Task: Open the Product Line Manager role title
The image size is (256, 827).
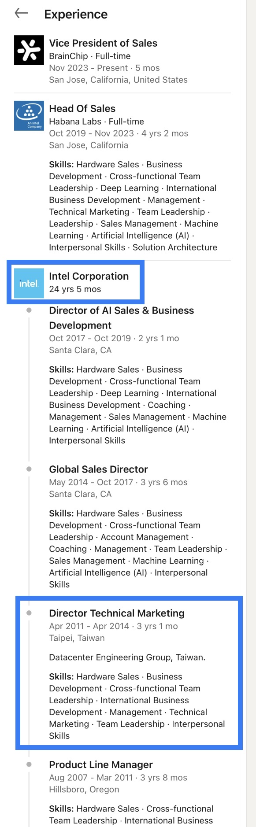Action: pyautogui.click(x=101, y=765)
